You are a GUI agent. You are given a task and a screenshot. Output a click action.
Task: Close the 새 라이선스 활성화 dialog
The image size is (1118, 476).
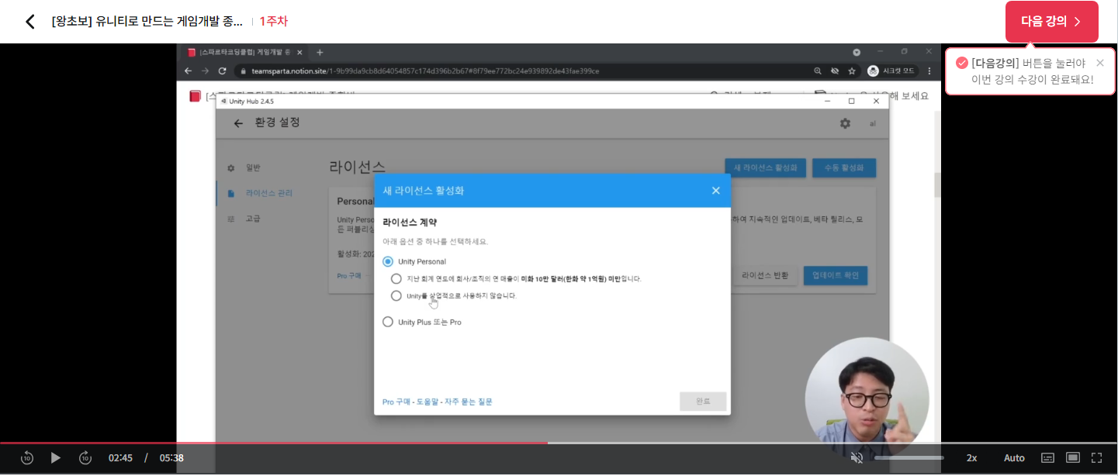(x=715, y=191)
